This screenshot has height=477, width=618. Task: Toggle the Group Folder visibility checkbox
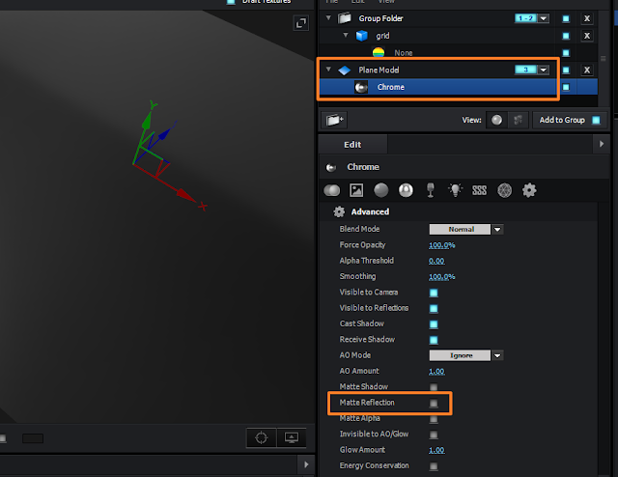(566, 18)
